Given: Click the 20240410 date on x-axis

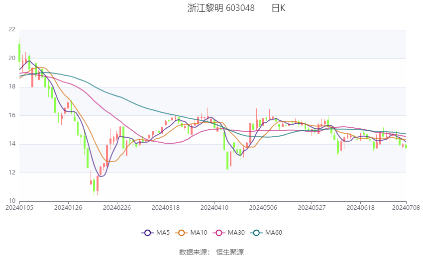Looking at the screenshot, I should click(x=214, y=208).
